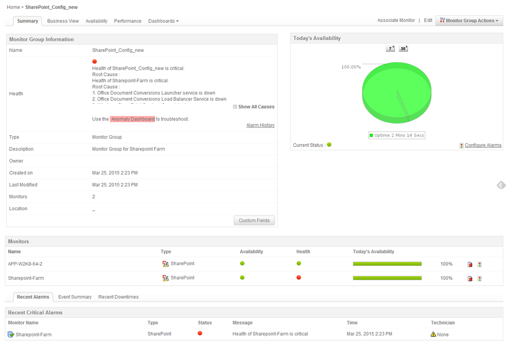Open the Event Summary tab

(75, 297)
